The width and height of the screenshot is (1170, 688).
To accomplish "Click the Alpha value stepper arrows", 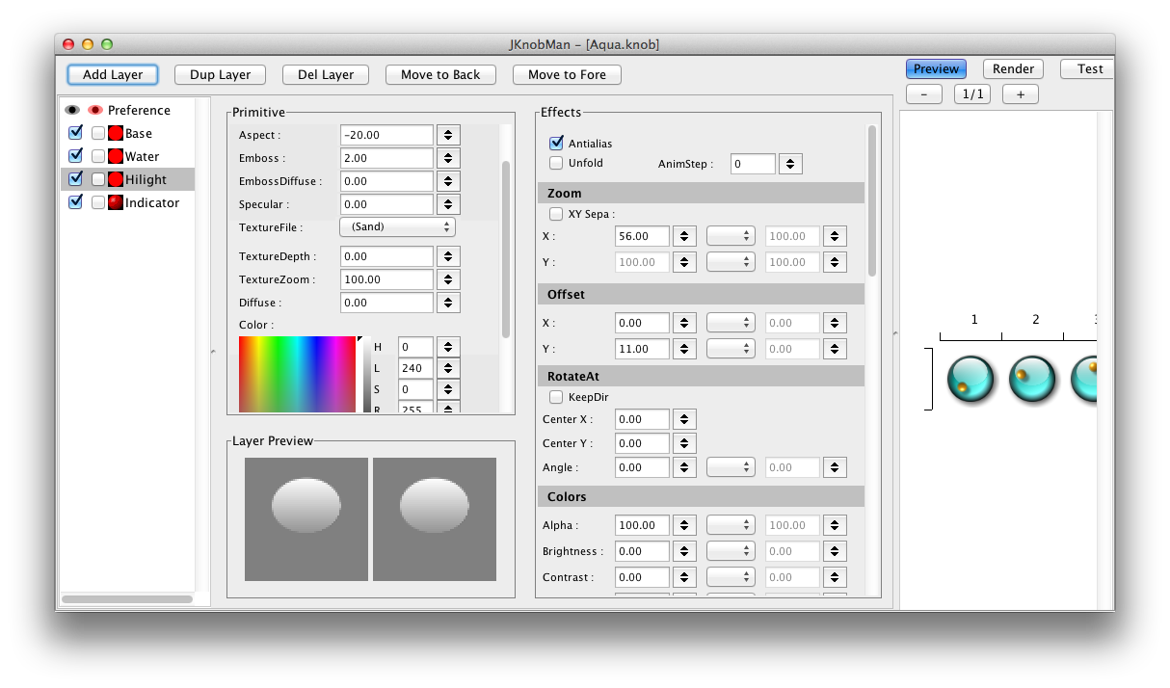I will [x=684, y=525].
